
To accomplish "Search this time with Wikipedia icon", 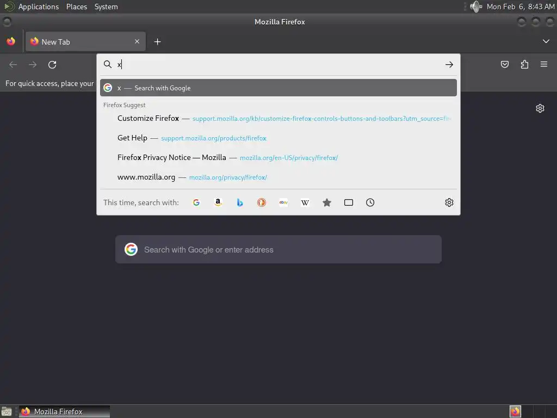I will click(x=305, y=202).
